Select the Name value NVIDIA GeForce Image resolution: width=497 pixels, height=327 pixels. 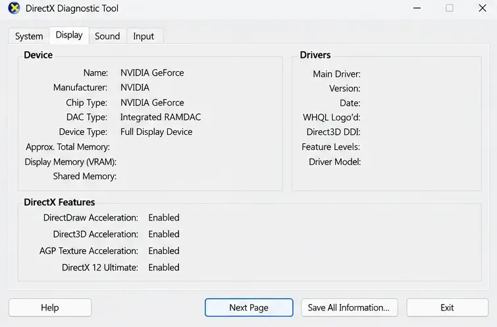click(x=152, y=73)
